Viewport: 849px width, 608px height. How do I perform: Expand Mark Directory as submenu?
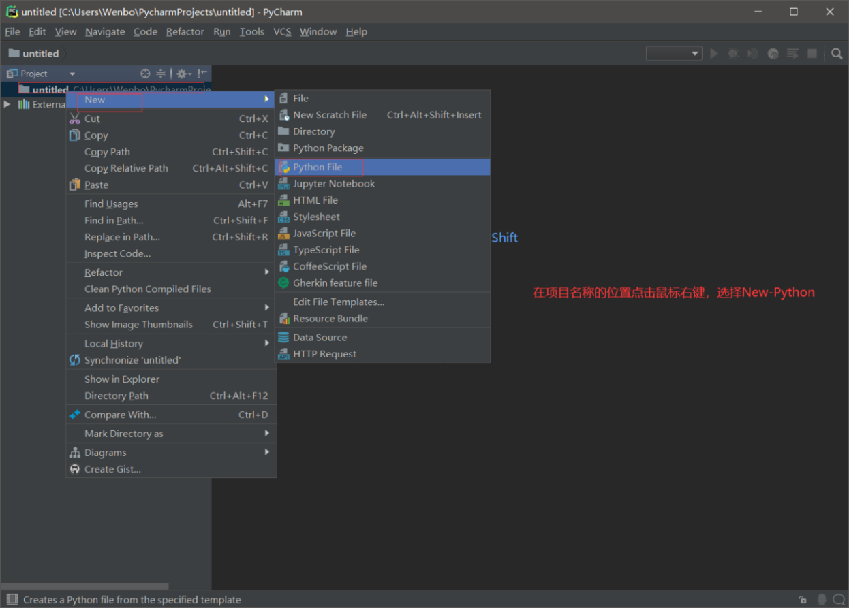[x=171, y=434]
